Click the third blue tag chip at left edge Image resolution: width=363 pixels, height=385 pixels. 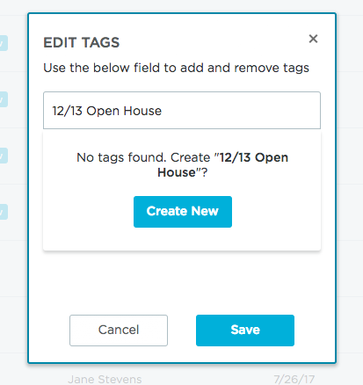(x=4, y=156)
